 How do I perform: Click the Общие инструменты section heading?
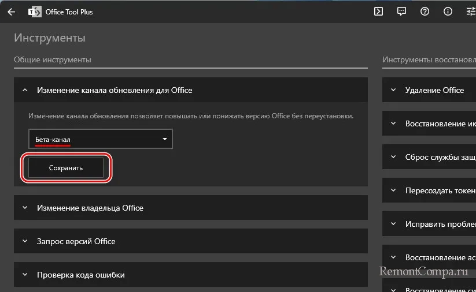(53, 59)
